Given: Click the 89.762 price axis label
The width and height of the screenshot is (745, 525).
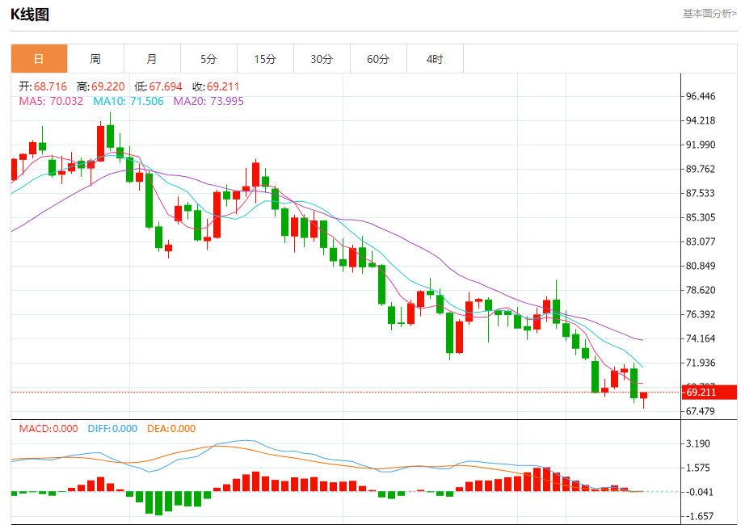Looking at the screenshot, I should (701, 169).
